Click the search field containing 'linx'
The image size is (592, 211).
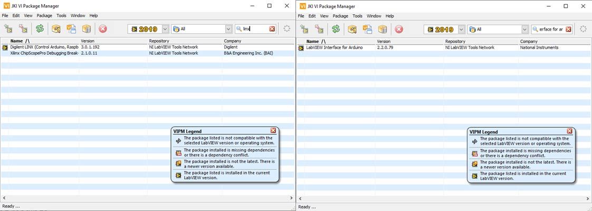[255, 28]
